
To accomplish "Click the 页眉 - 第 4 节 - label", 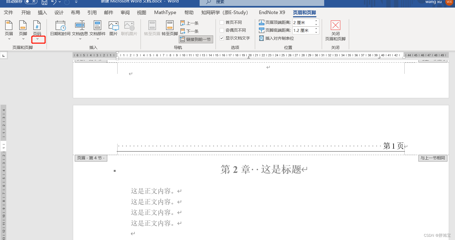I will 91,158.
